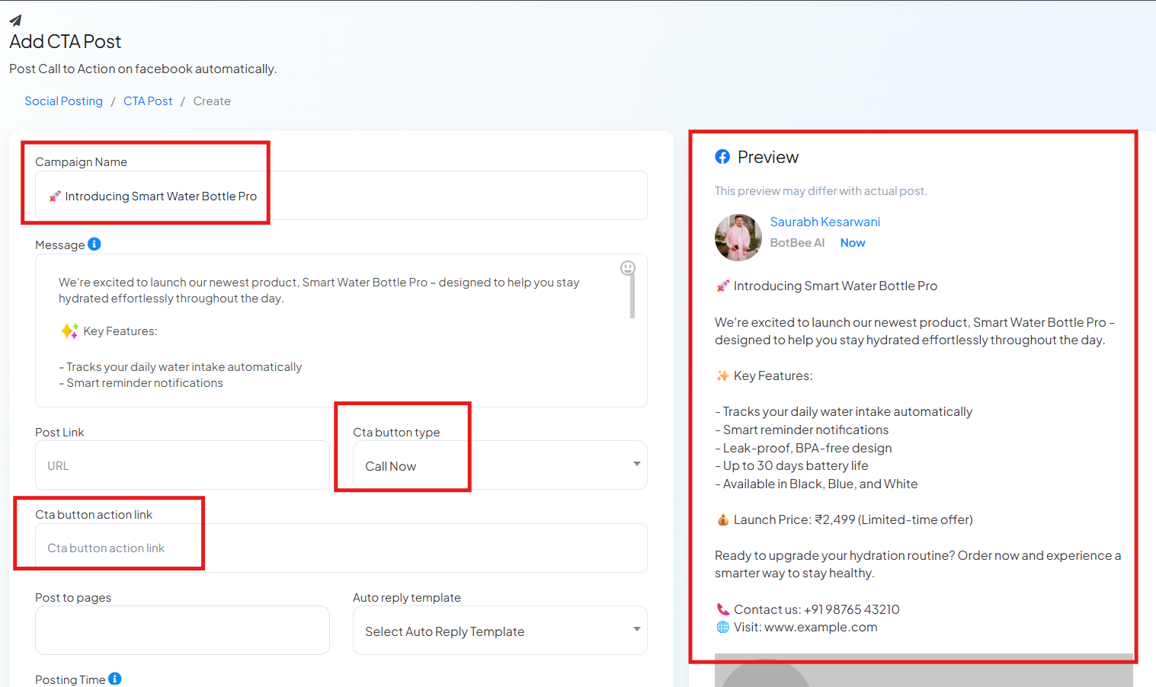The height and width of the screenshot is (687, 1156).
Task: Go to Social Posting breadcrumb
Action: coord(63,101)
